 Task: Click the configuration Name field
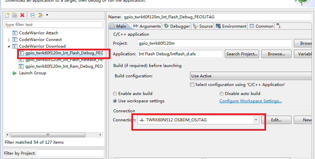(217, 17)
